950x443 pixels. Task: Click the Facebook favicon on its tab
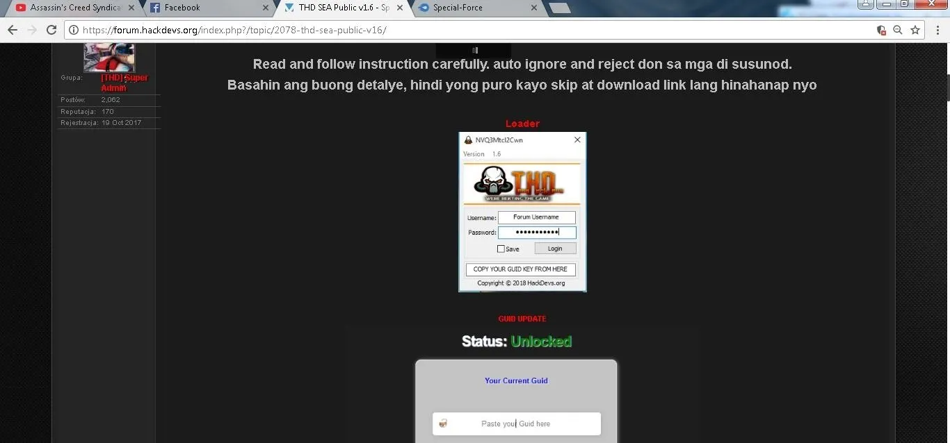click(x=155, y=8)
